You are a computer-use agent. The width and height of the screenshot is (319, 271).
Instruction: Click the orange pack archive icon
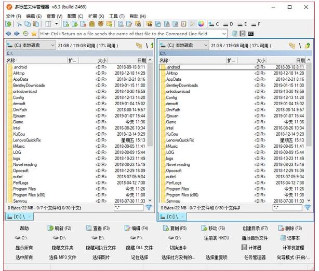(92, 24)
